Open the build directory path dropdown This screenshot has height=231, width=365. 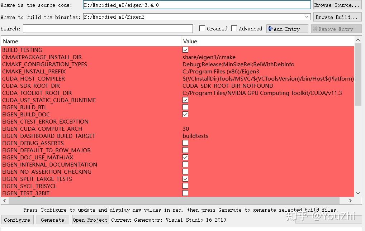(x=307, y=16)
